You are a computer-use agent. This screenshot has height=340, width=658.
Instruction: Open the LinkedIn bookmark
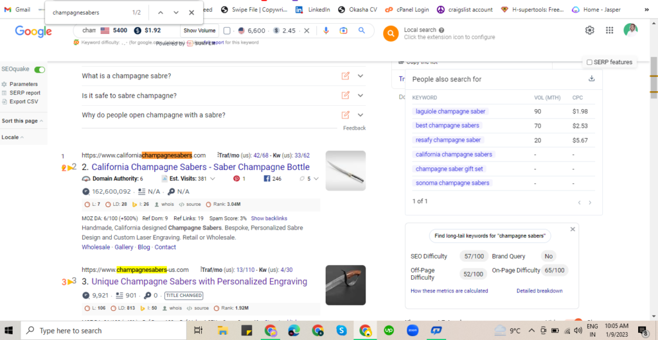pos(313,10)
